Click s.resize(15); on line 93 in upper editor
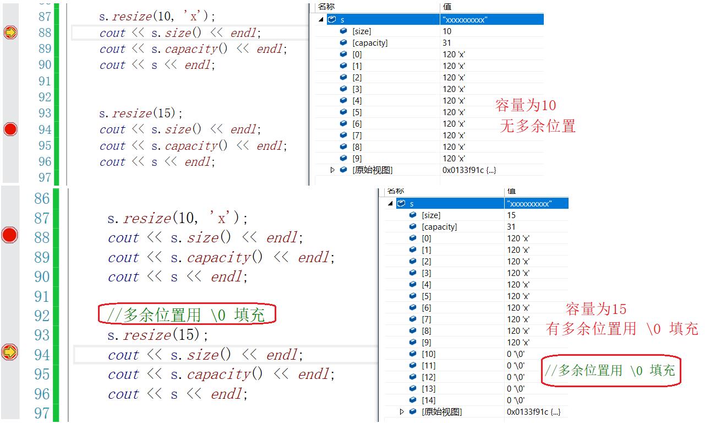The image size is (710, 423). (141, 113)
